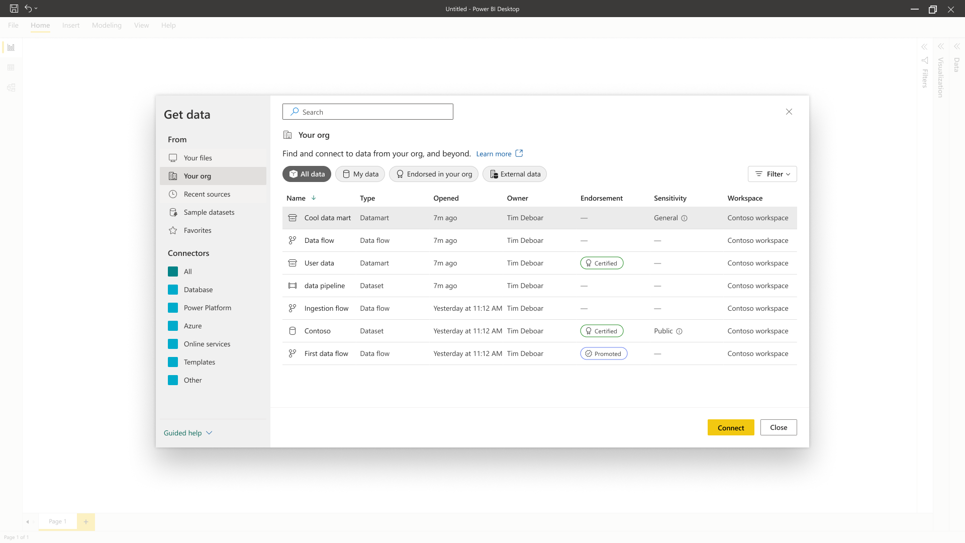Toggle the My data filter pill
Screen dimensions: 965x543
tap(360, 174)
